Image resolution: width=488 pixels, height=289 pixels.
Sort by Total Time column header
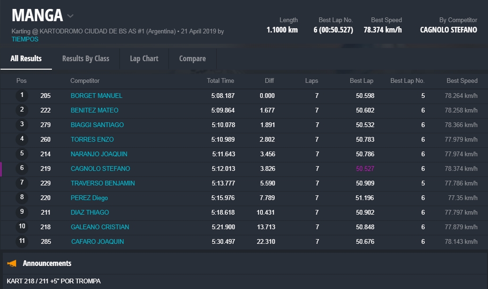220,80
